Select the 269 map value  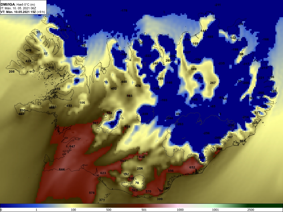tap(168, 60)
